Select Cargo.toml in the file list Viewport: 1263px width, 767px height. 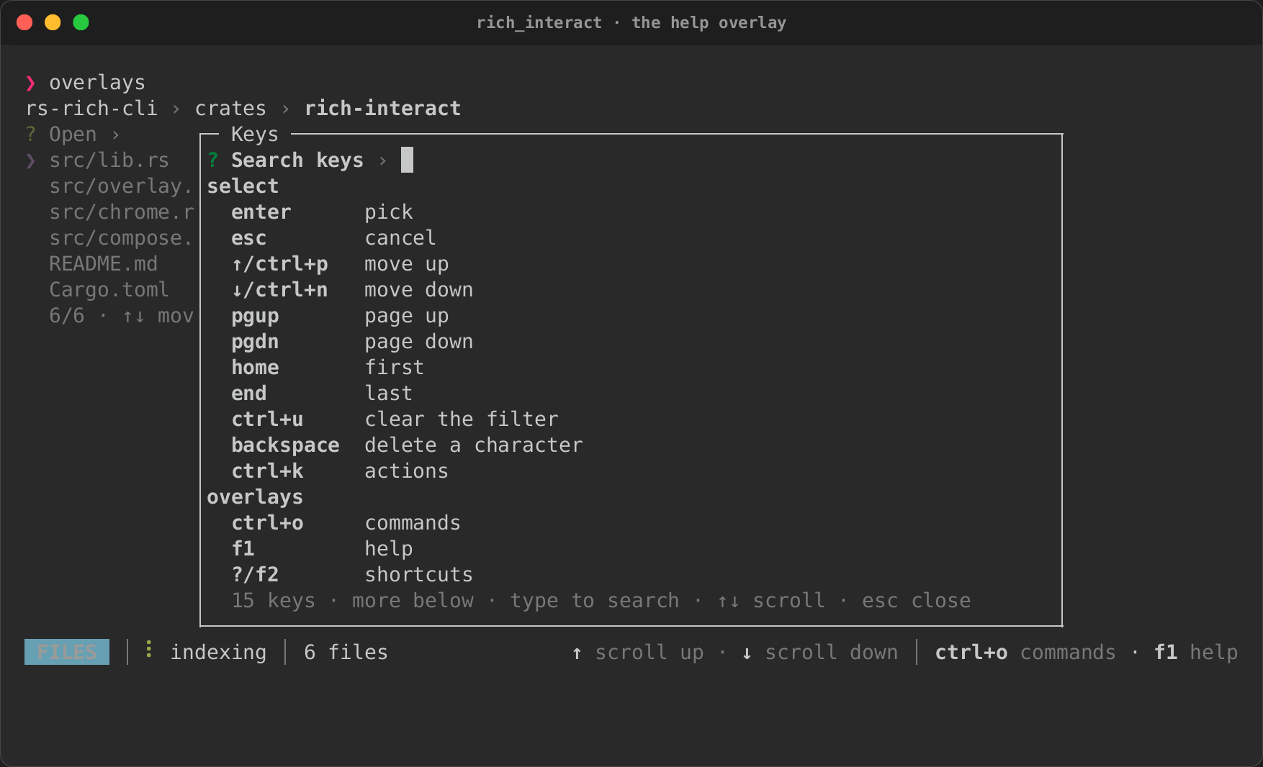pos(109,289)
